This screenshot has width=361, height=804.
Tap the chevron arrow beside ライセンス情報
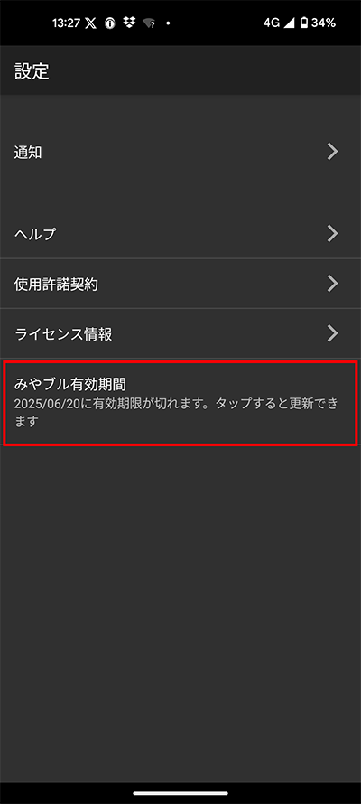333,334
